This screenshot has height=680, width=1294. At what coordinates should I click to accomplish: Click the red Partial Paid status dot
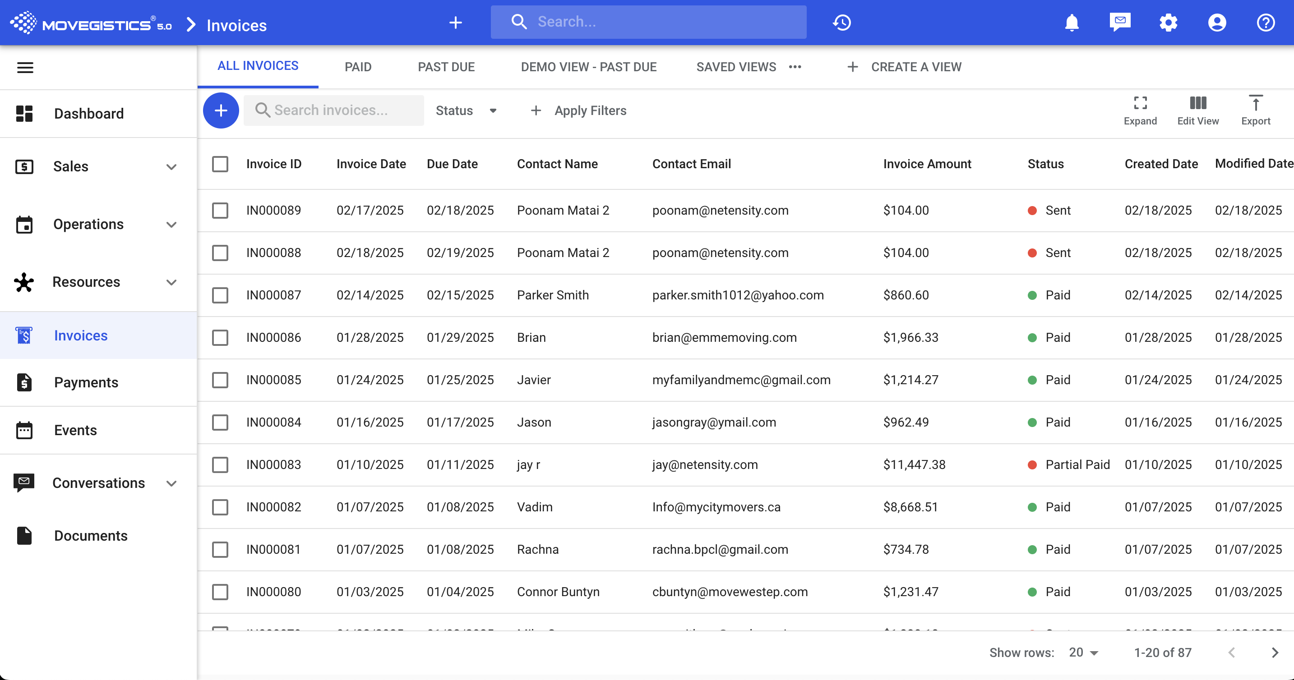(x=1033, y=465)
